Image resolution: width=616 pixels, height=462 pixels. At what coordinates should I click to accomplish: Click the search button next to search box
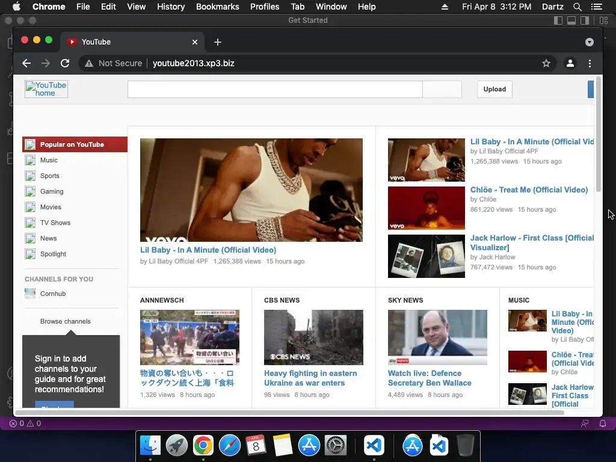[x=442, y=90]
